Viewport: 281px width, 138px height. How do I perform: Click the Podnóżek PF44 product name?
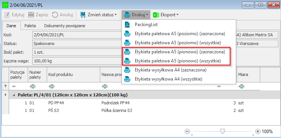pos(115,103)
